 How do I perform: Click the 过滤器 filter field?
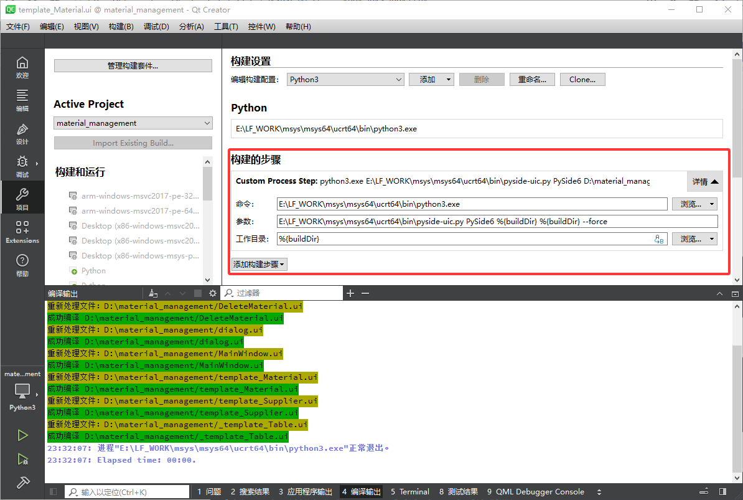coord(281,293)
